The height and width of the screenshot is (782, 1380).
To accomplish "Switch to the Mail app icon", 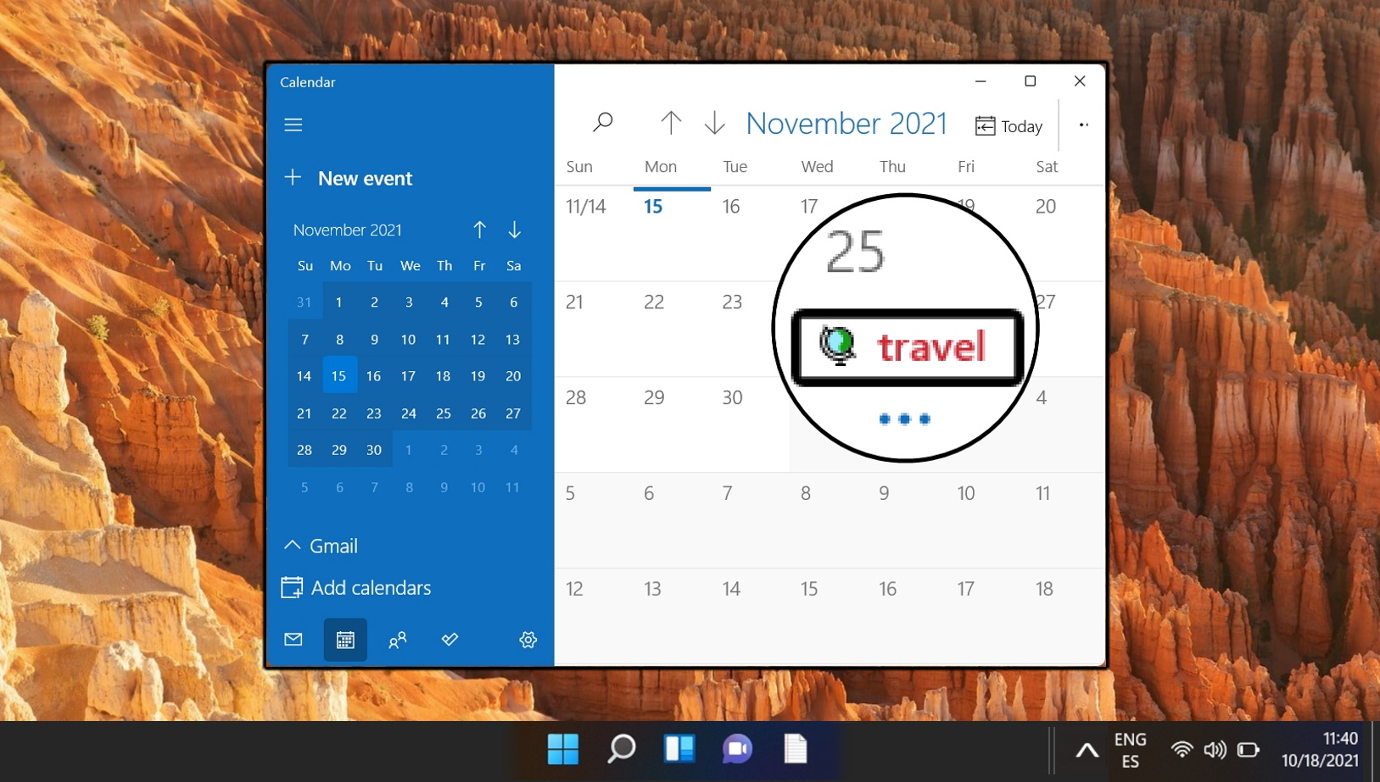I will coord(293,640).
